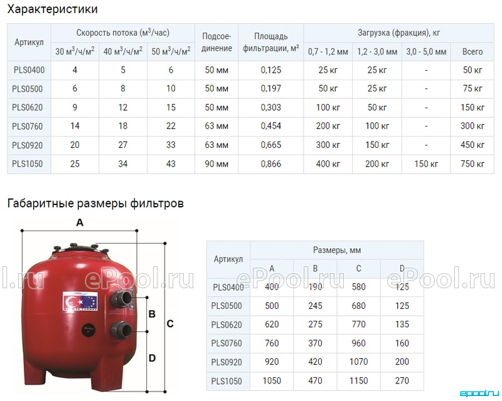Click PLS0620 in the characteristics table
The height and width of the screenshot is (401, 502).
point(27,107)
